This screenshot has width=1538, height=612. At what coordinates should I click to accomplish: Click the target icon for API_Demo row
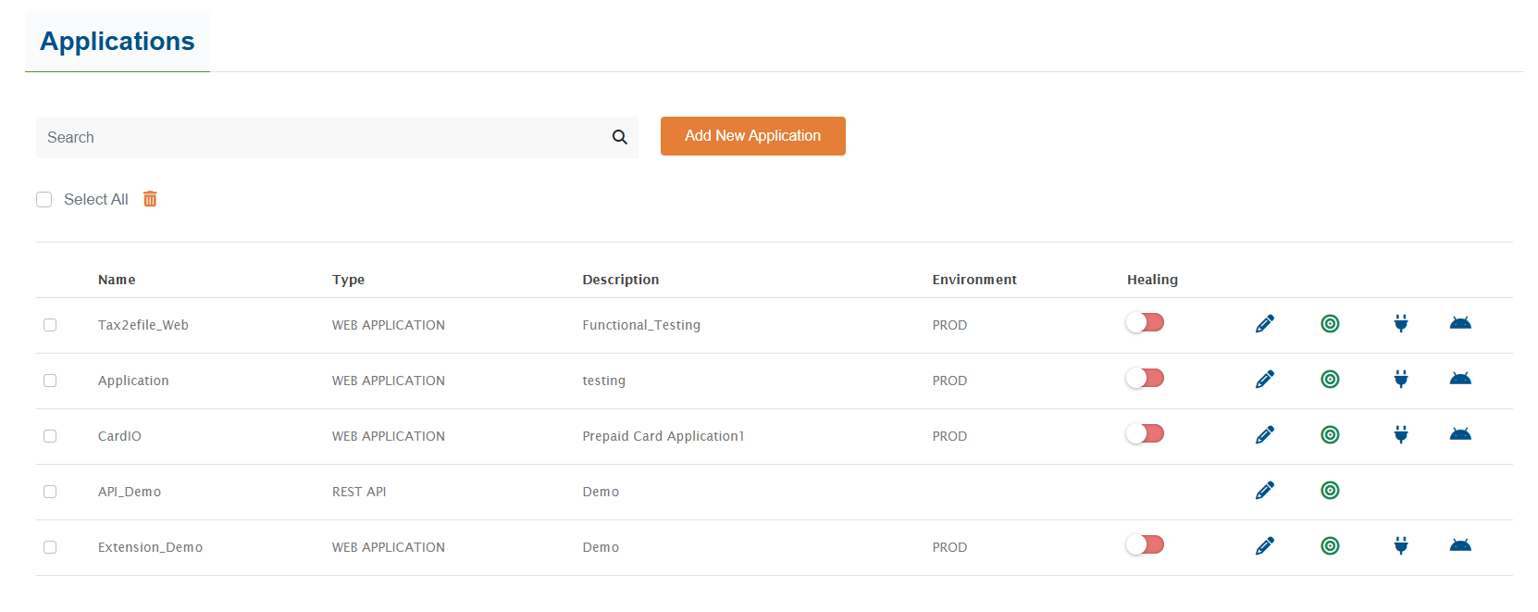(x=1330, y=491)
